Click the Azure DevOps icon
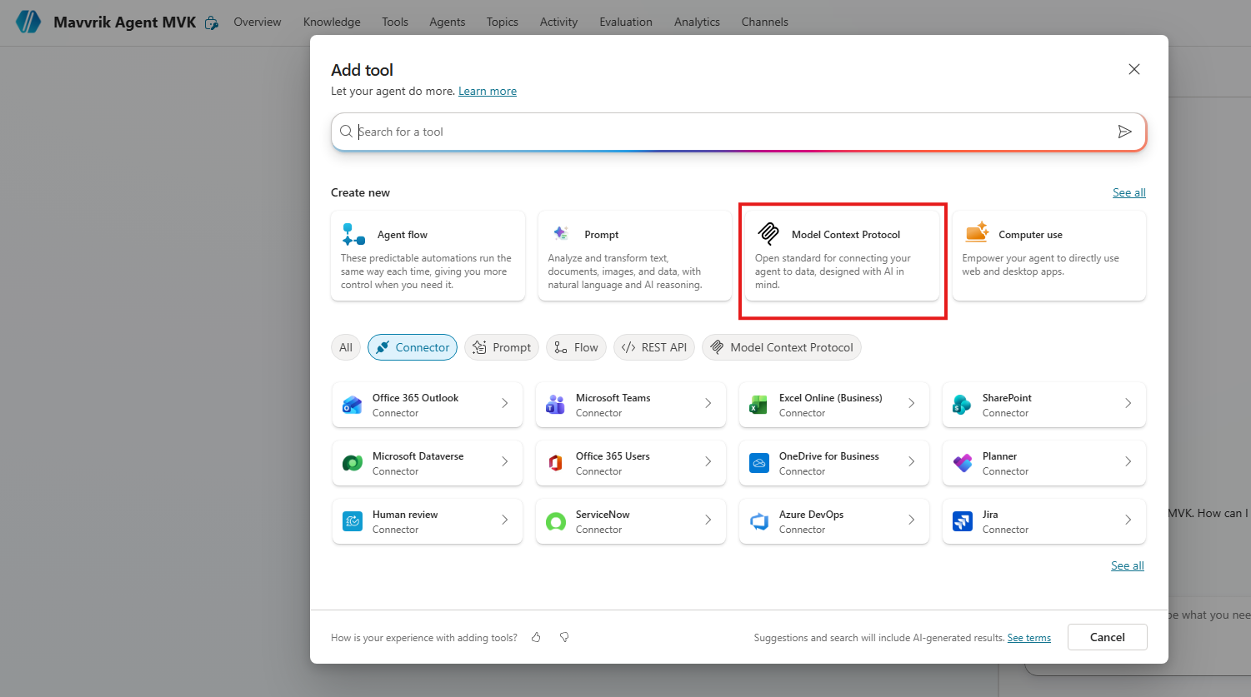 [x=758, y=522]
